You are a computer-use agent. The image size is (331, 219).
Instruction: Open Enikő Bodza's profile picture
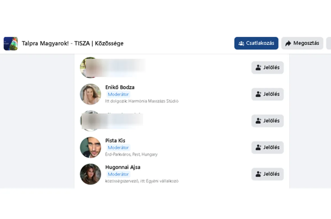click(90, 94)
